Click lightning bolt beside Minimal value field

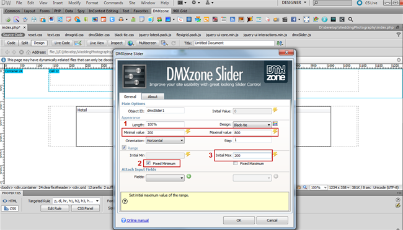pyautogui.click(x=188, y=132)
